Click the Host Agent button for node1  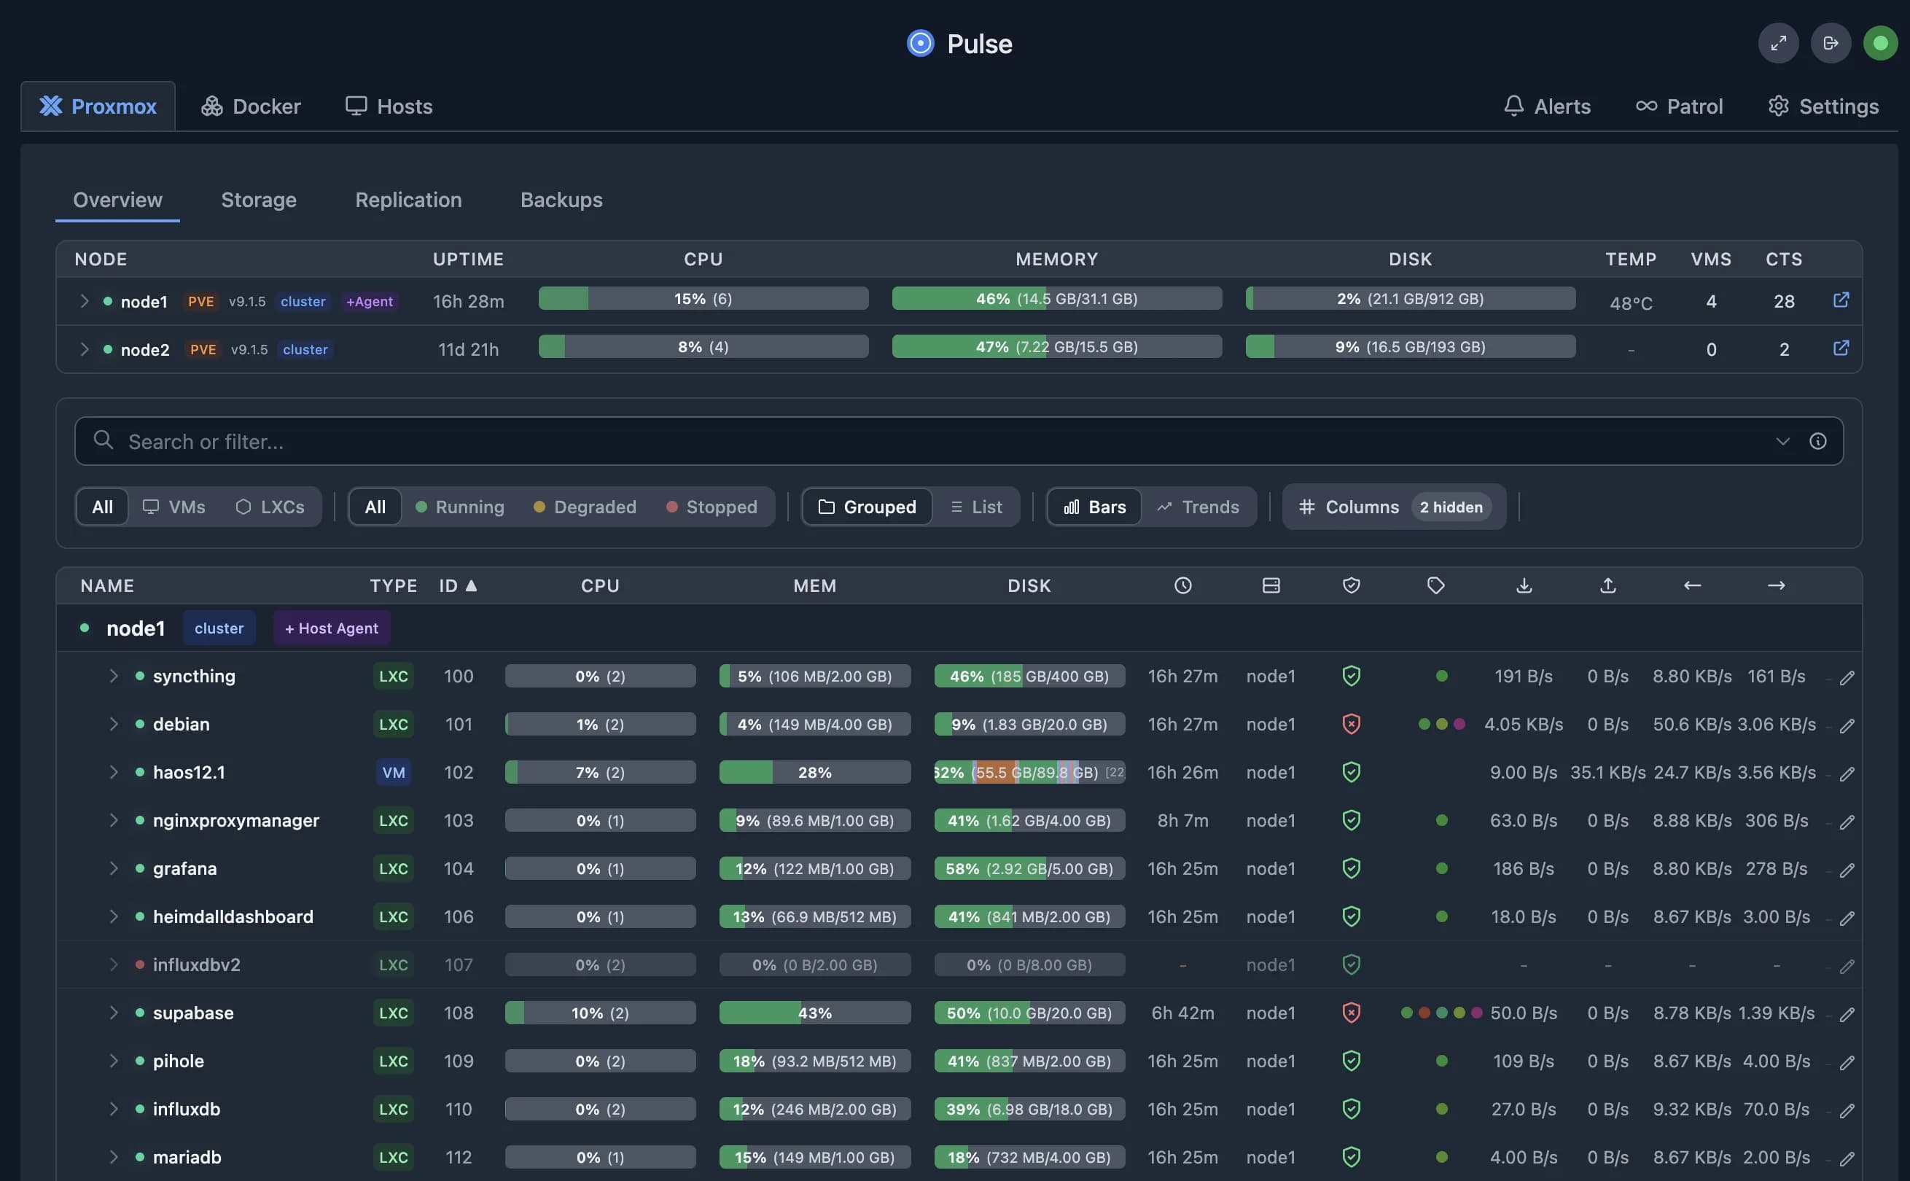point(331,627)
